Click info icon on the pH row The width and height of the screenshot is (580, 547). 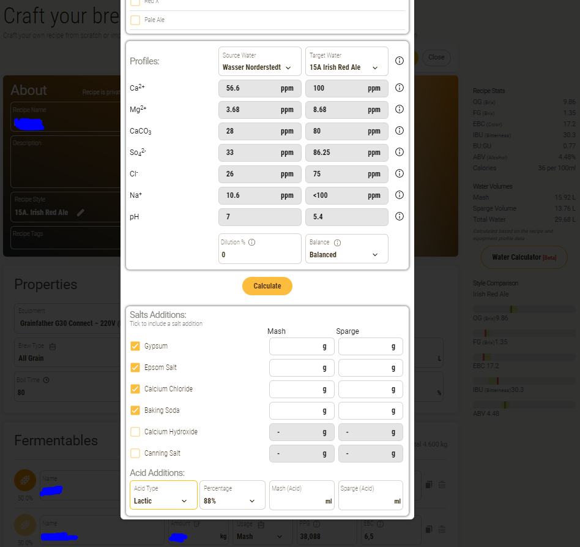pyautogui.click(x=400, y=217)
